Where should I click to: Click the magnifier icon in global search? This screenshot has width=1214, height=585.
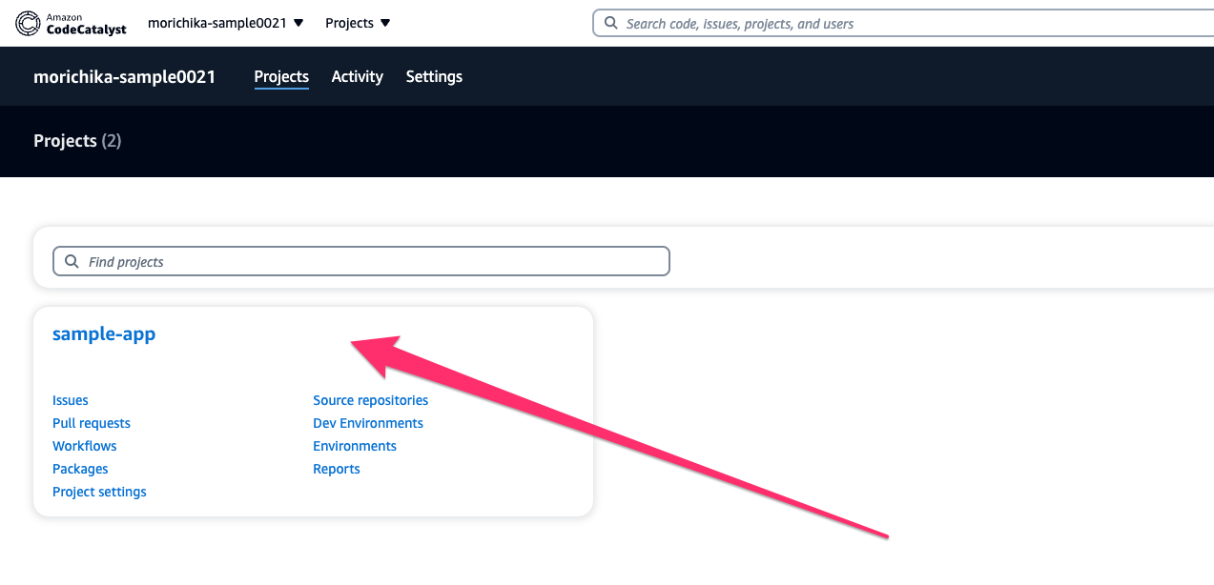click(x=611, y=24)
